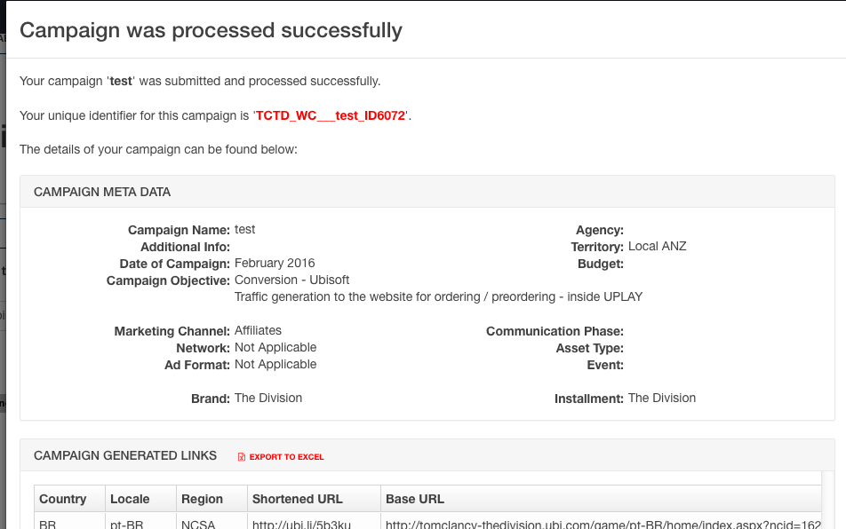846x529 pixels.
Task: Click the NCSA region cell
Action: coord(199,524)
